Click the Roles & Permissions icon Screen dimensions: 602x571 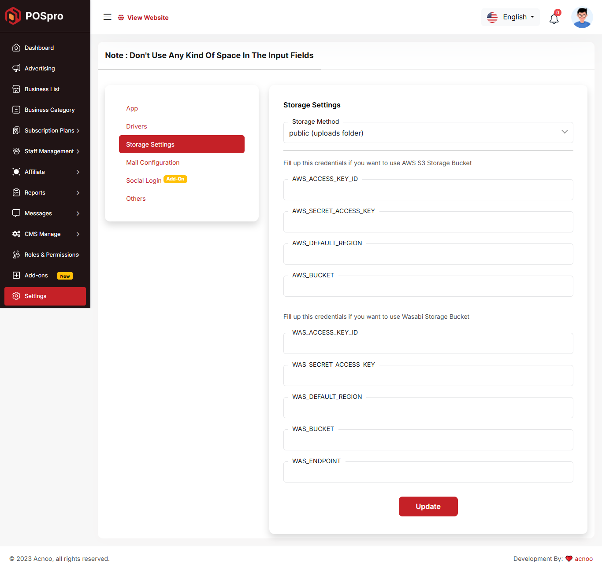point(16,254)
